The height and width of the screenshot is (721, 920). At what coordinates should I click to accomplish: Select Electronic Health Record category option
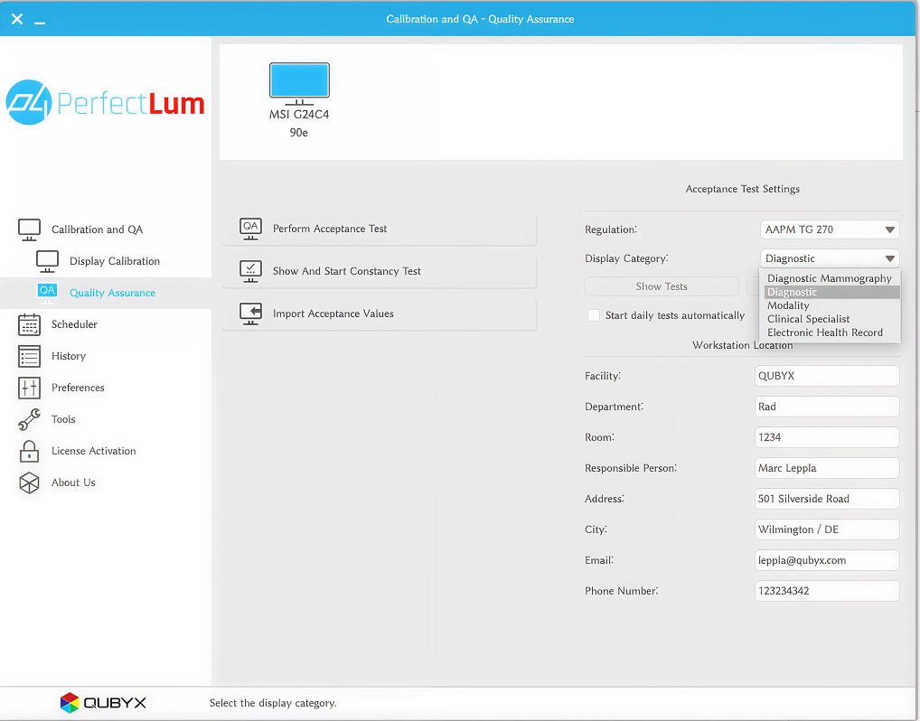824,332
